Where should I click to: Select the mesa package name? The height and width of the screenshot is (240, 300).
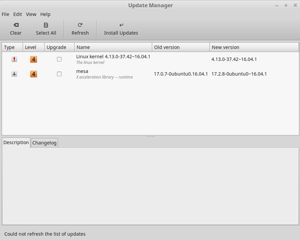pos(82,71)
